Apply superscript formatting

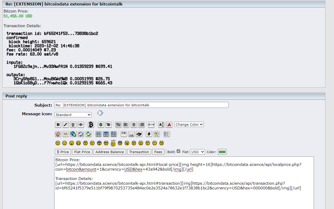pyautogui.click(x=124, y=133)
